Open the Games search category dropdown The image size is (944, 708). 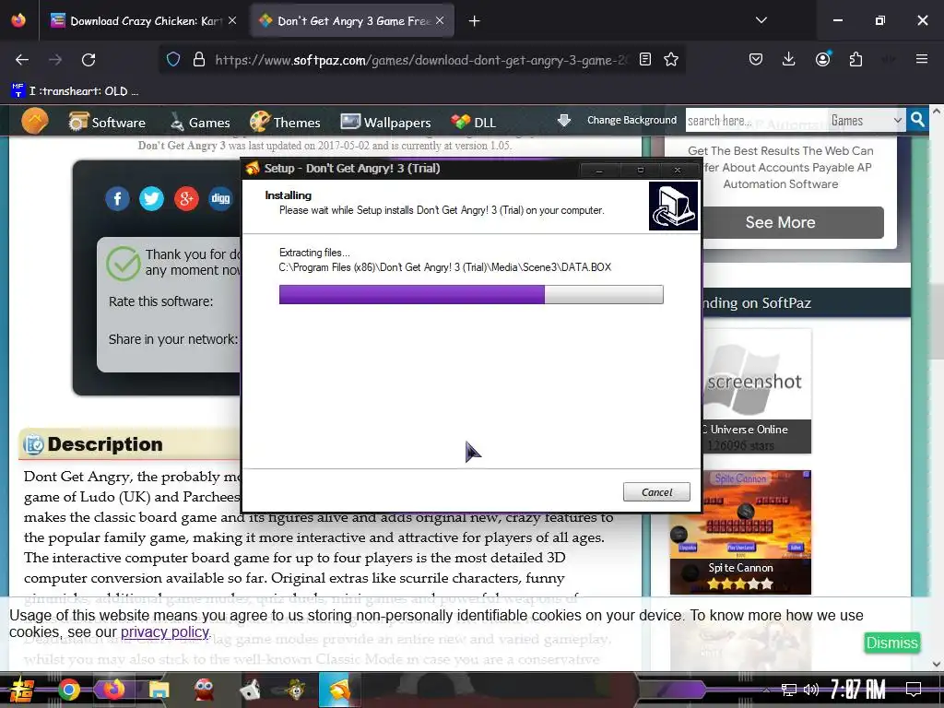[x=866, y=121]
